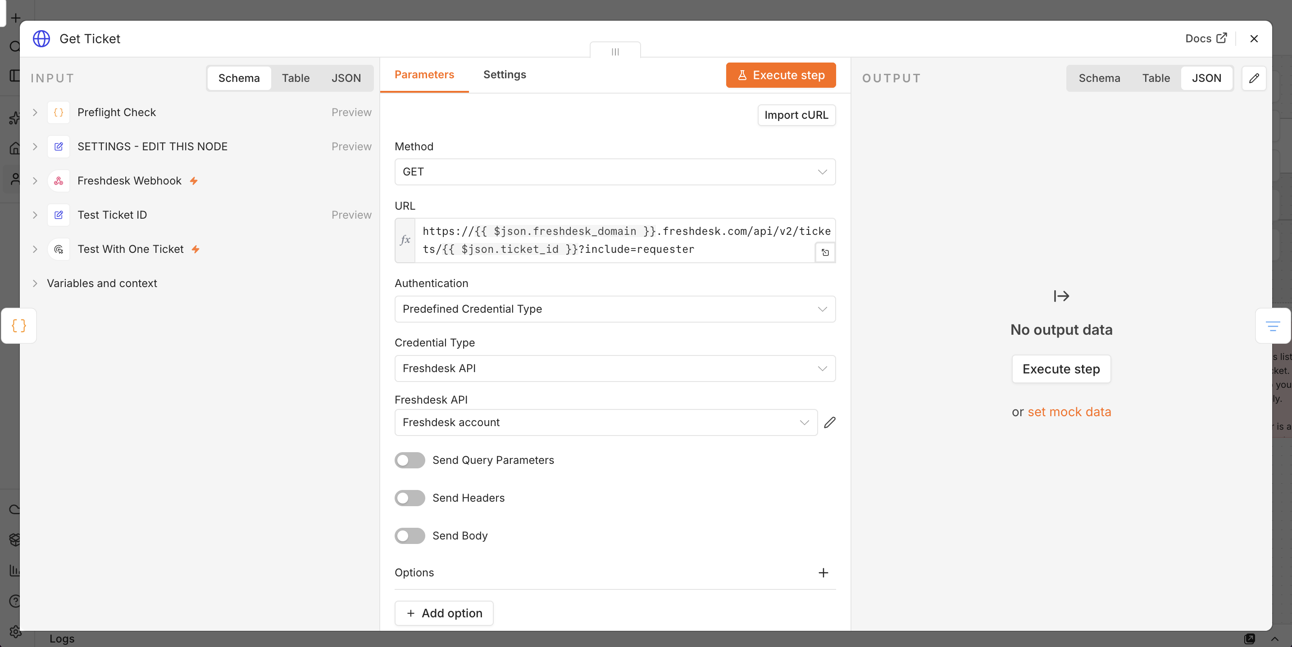Open the Method dropdown showing GET
This screenshot has width=1292, height=647.
pyautogui.click(x=615, y=172)
